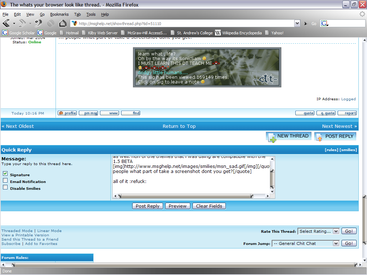Screen dimensions: 367x275
Task: Open the File menu
Action: (x=5, y=14)
